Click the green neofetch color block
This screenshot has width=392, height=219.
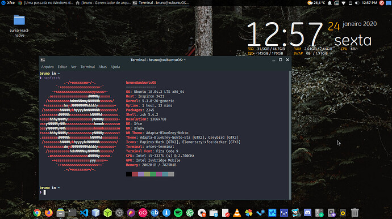pos(153,174)
